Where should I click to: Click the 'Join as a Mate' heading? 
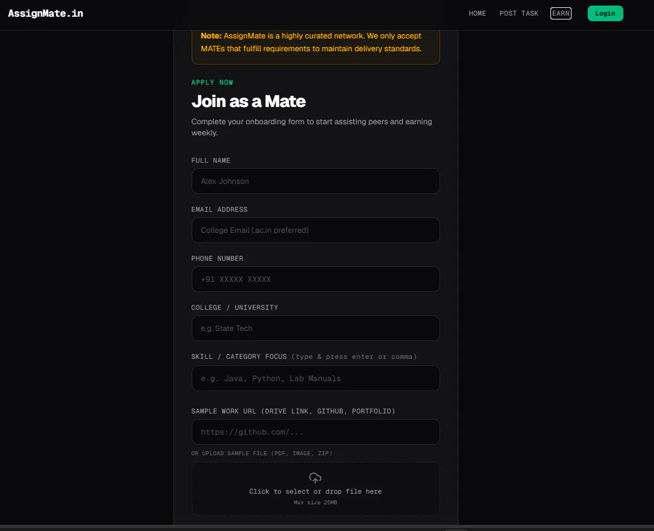click(248, 101)
